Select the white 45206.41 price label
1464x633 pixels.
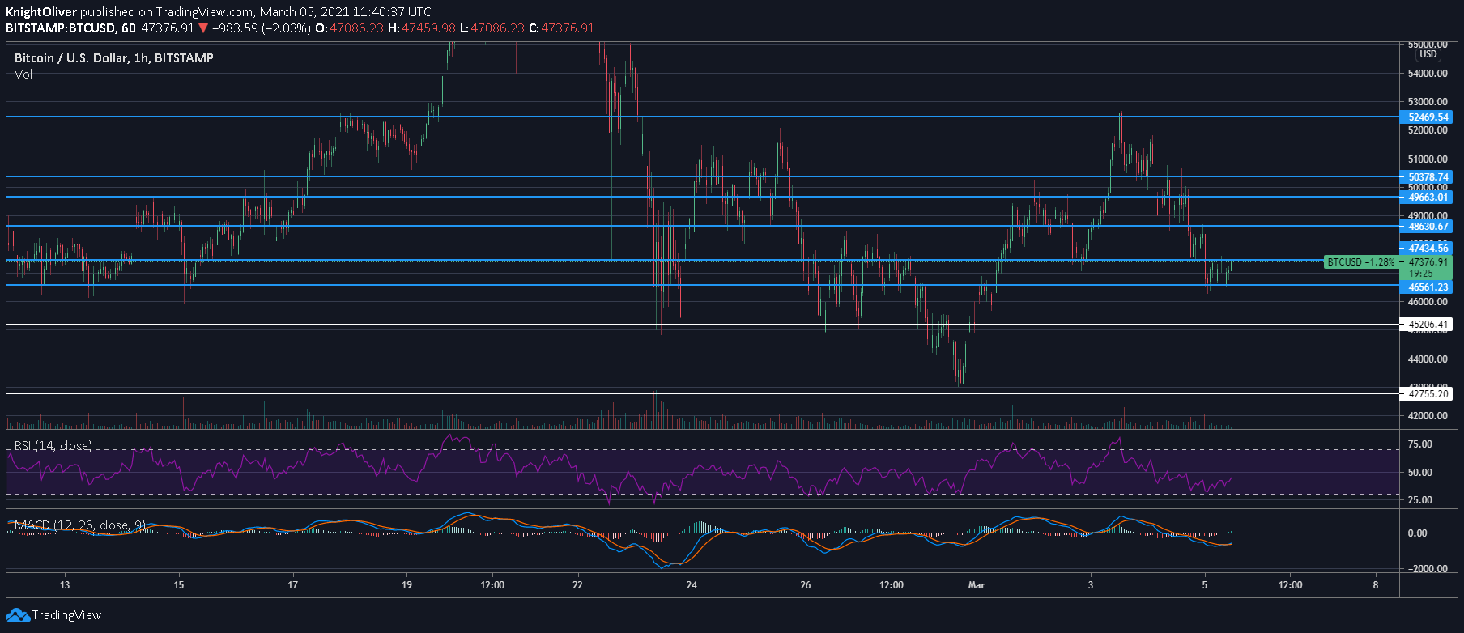(1426, 325)
